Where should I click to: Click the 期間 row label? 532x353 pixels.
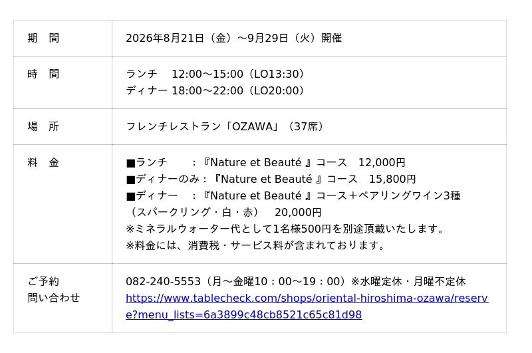pos(43,38)
